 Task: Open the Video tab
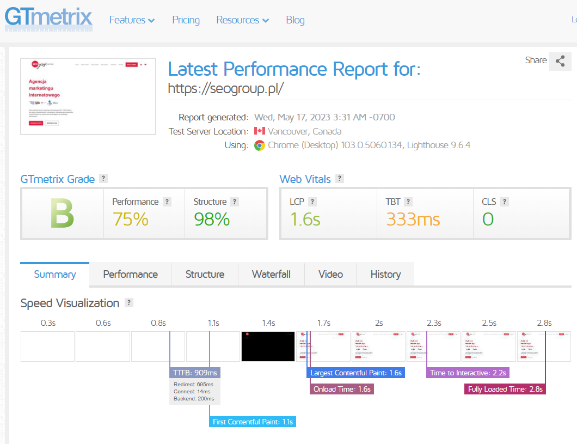(x=330, y=274)
